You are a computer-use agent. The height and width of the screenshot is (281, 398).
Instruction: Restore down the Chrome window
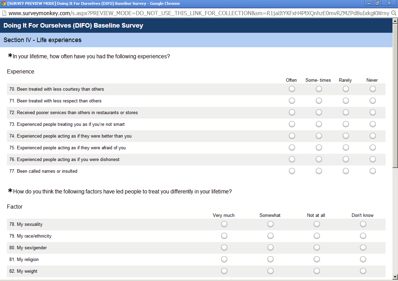(377, 3)
